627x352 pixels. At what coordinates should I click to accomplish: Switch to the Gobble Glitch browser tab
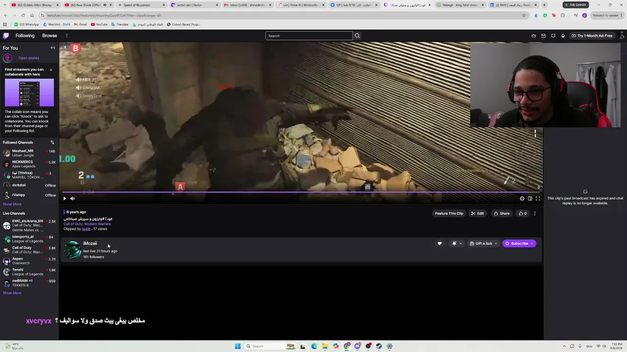point(35,5)
